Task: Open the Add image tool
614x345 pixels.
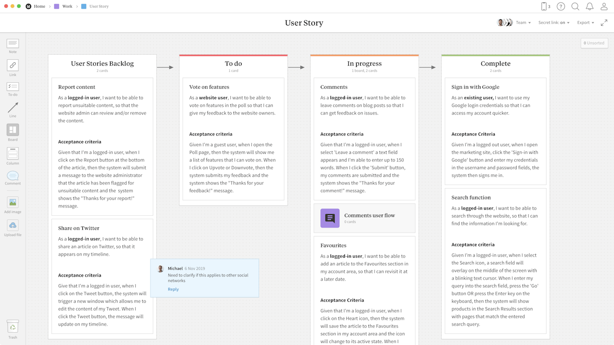Action: point(12,201)
